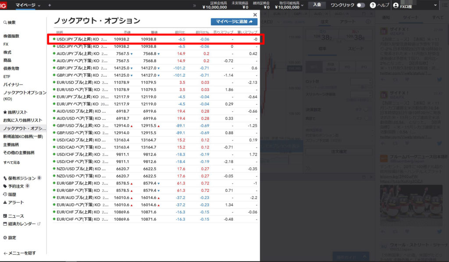Select 債券先物 in the sidebar

pyautogui.click(x=11, y=68)
